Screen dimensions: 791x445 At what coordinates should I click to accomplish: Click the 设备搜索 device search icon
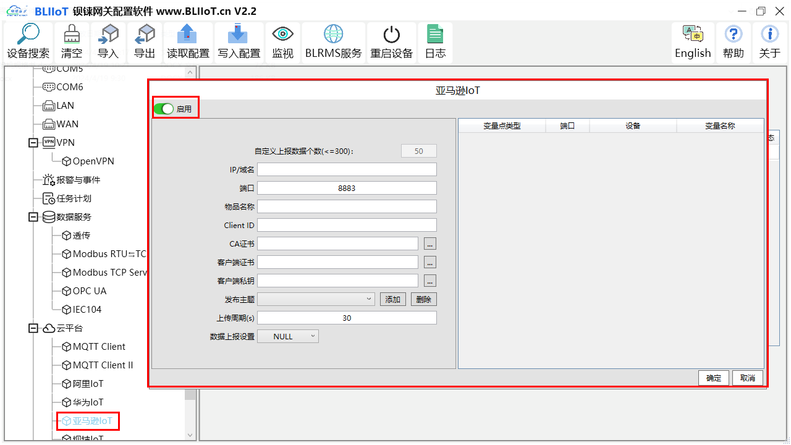(28, 42)
